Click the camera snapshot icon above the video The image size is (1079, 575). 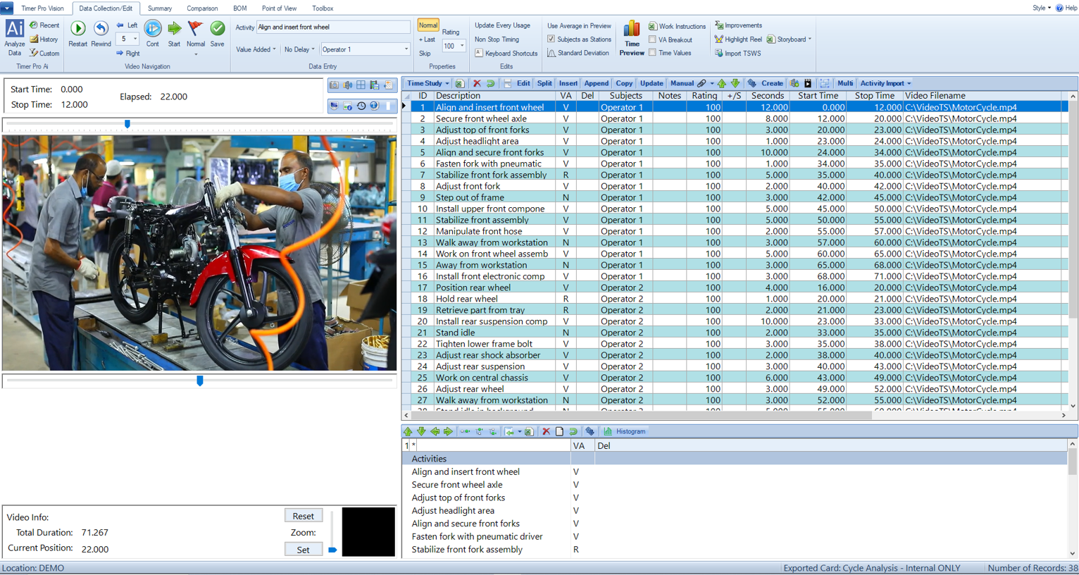(335, 85)
